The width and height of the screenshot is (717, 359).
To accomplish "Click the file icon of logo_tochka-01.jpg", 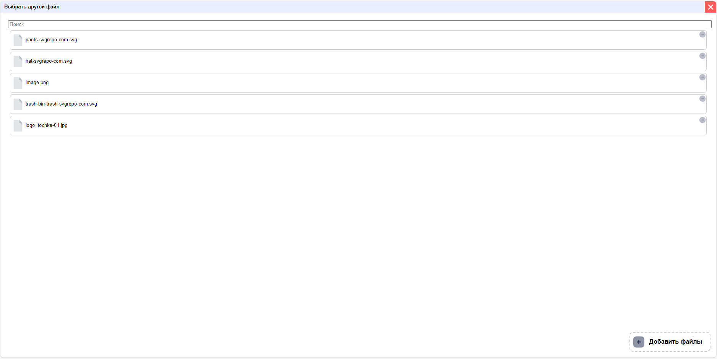I will click(x=18, y=126).
